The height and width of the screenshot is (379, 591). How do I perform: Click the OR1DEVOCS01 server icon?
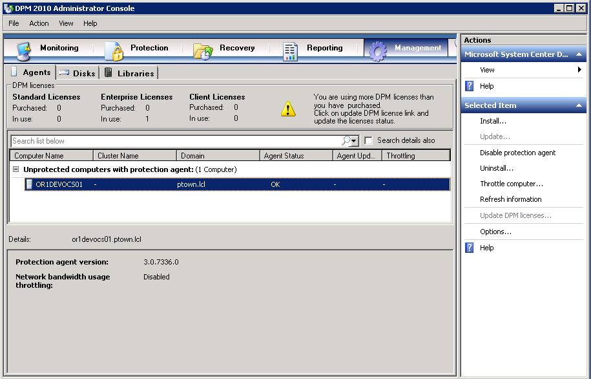pos(29,184)
